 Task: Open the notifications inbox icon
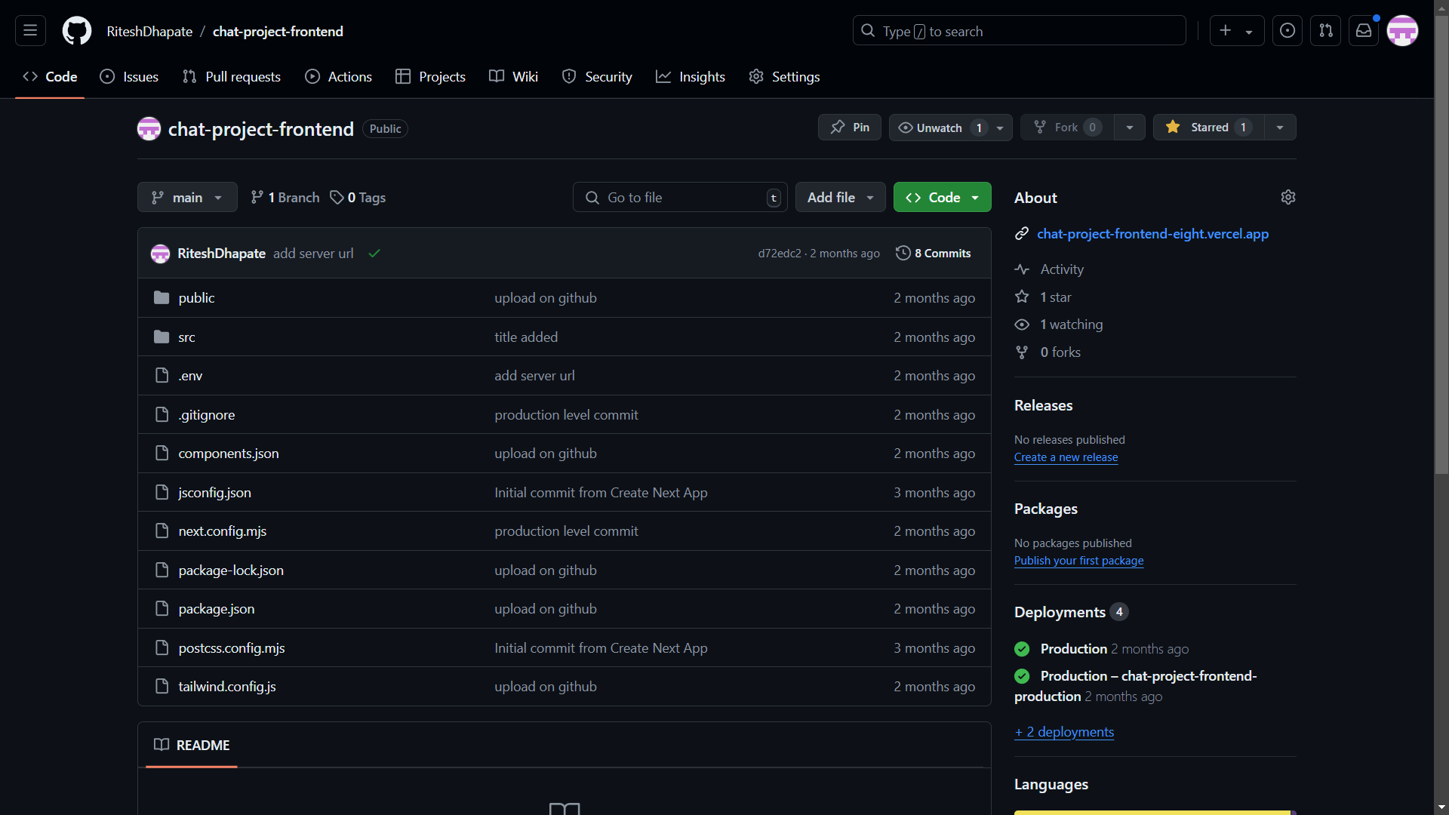1364,31
